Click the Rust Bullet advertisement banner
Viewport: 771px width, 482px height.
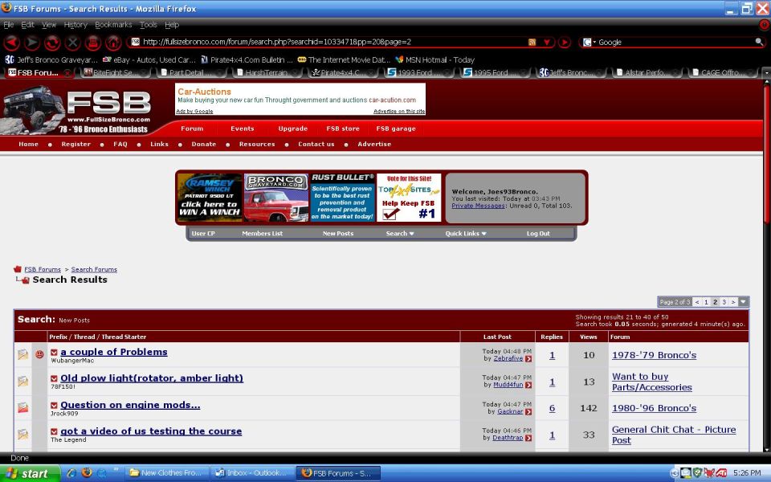point(342,198)
